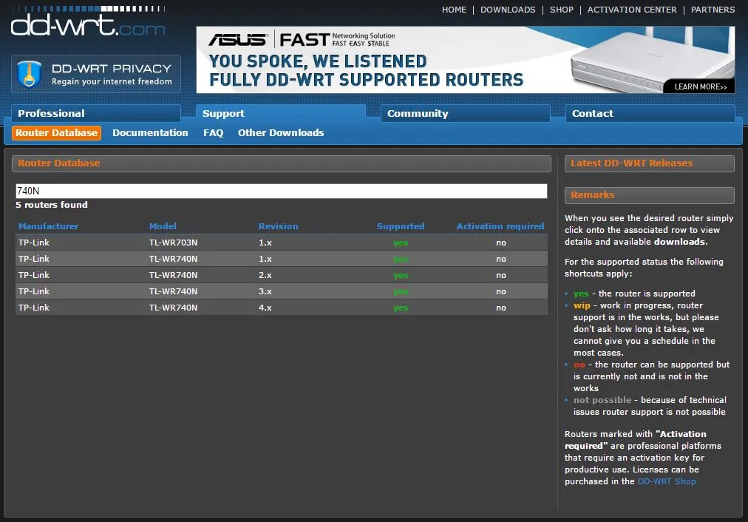Viewport: 748px width, 522px height.
Task: Open the DD-WRT Shop link in Remarks
Action: pos(667,481)
